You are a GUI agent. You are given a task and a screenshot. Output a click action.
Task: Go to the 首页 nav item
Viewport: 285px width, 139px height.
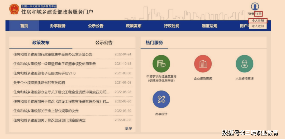coord(24,26)
